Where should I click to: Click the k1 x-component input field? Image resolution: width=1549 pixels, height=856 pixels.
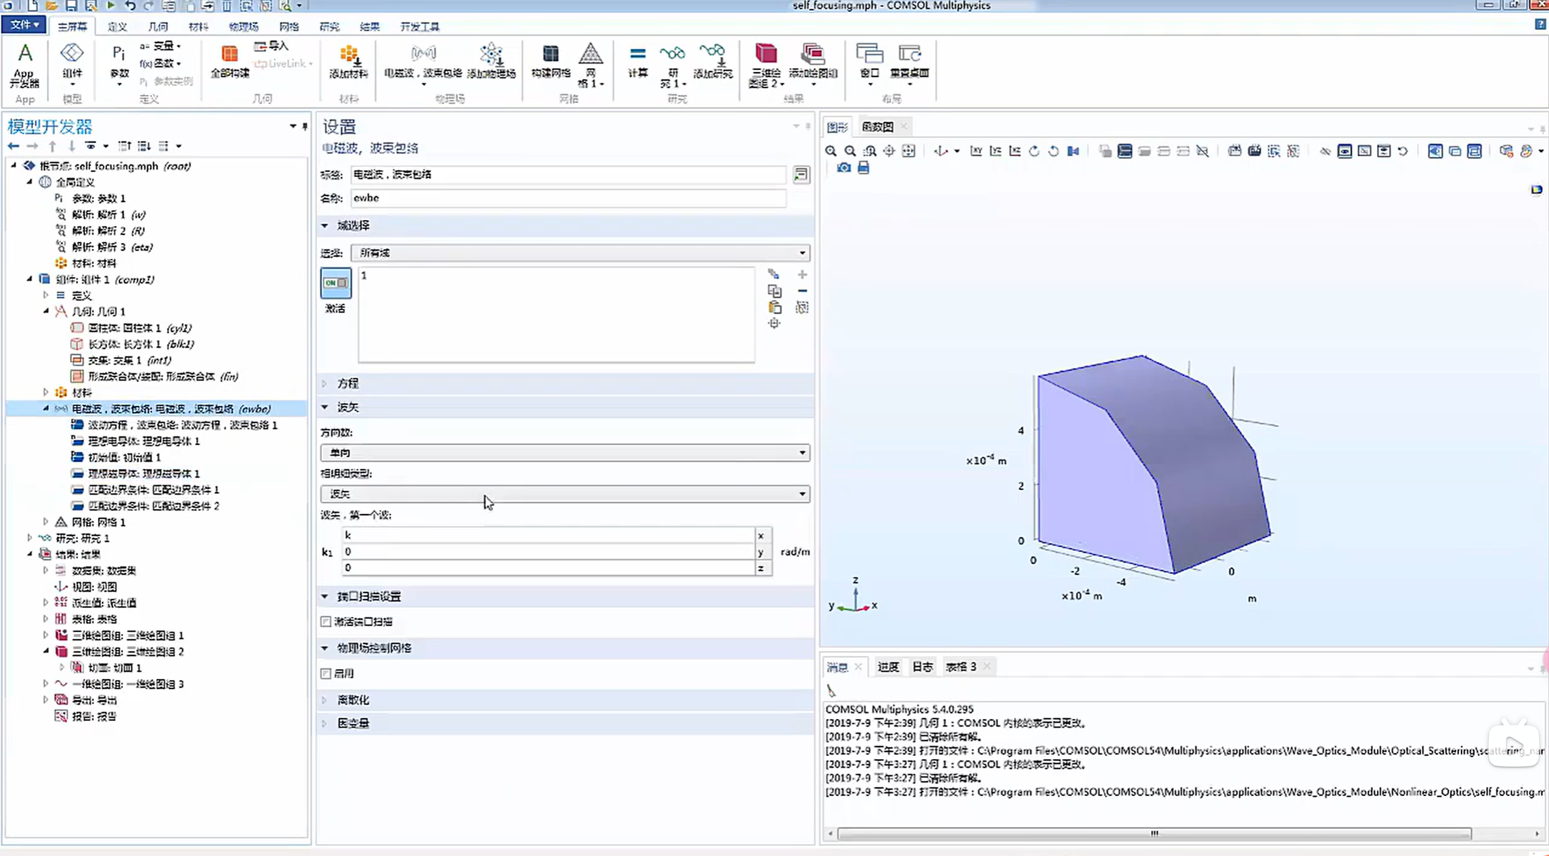(548, 535)
